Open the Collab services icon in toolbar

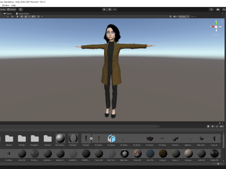click(x=211, y=9)
